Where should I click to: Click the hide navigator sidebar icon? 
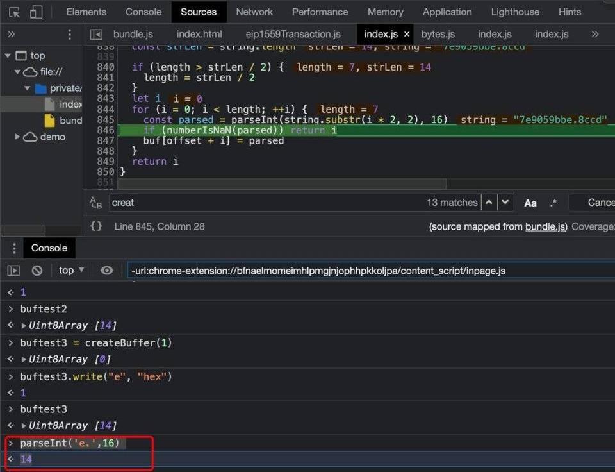96,34
